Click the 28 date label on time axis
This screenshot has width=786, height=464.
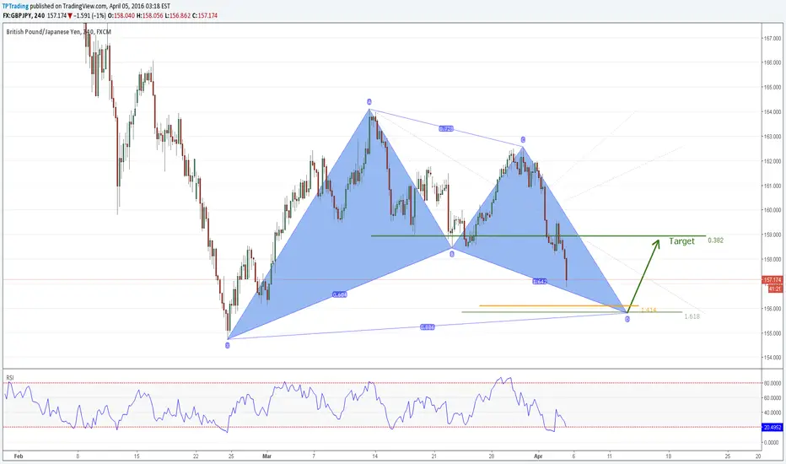[x=492, y=456]
